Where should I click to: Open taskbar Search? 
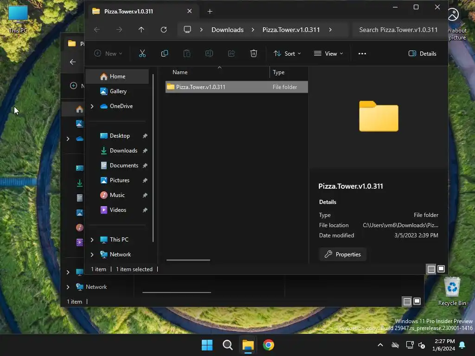(x=227, y=345)
